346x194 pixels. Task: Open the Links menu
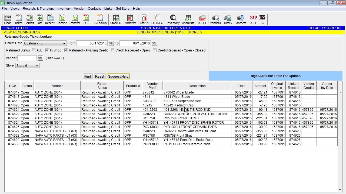108,9
